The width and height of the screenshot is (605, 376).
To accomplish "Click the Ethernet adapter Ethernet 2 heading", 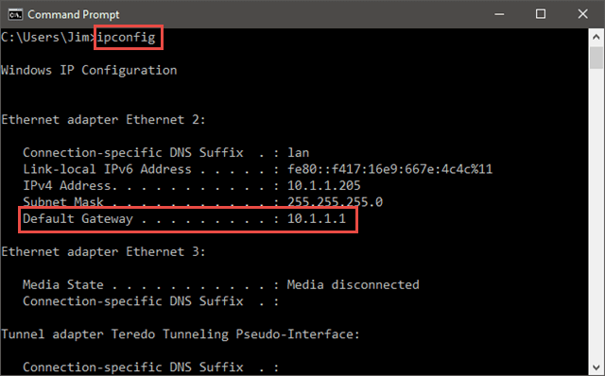I will click(103, 120).
